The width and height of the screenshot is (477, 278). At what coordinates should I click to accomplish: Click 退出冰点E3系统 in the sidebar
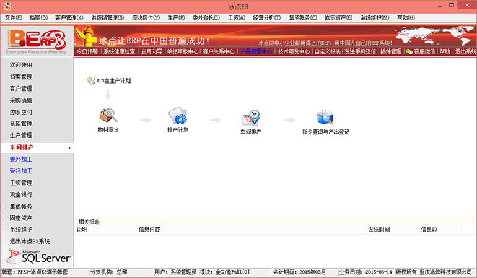(x=30, y=241)
